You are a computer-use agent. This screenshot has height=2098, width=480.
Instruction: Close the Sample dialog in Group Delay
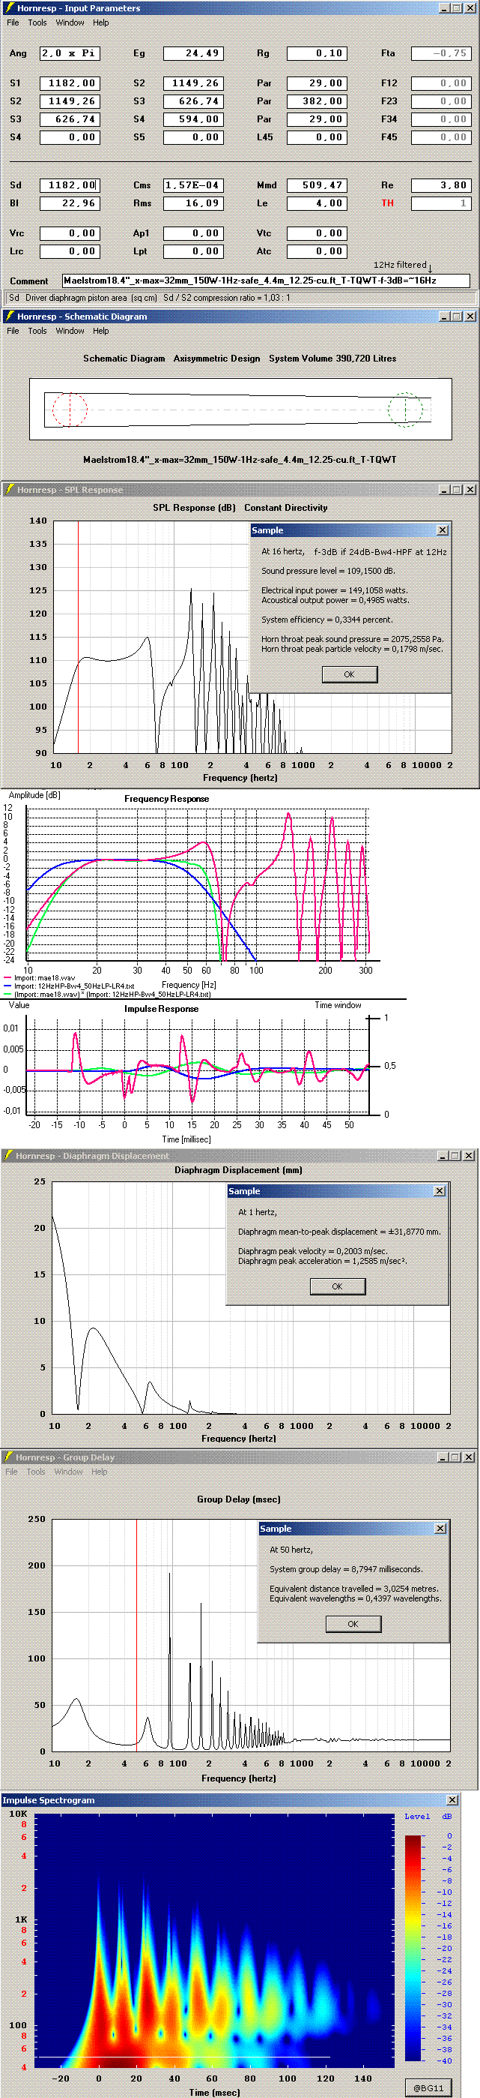pos(440,1529)
